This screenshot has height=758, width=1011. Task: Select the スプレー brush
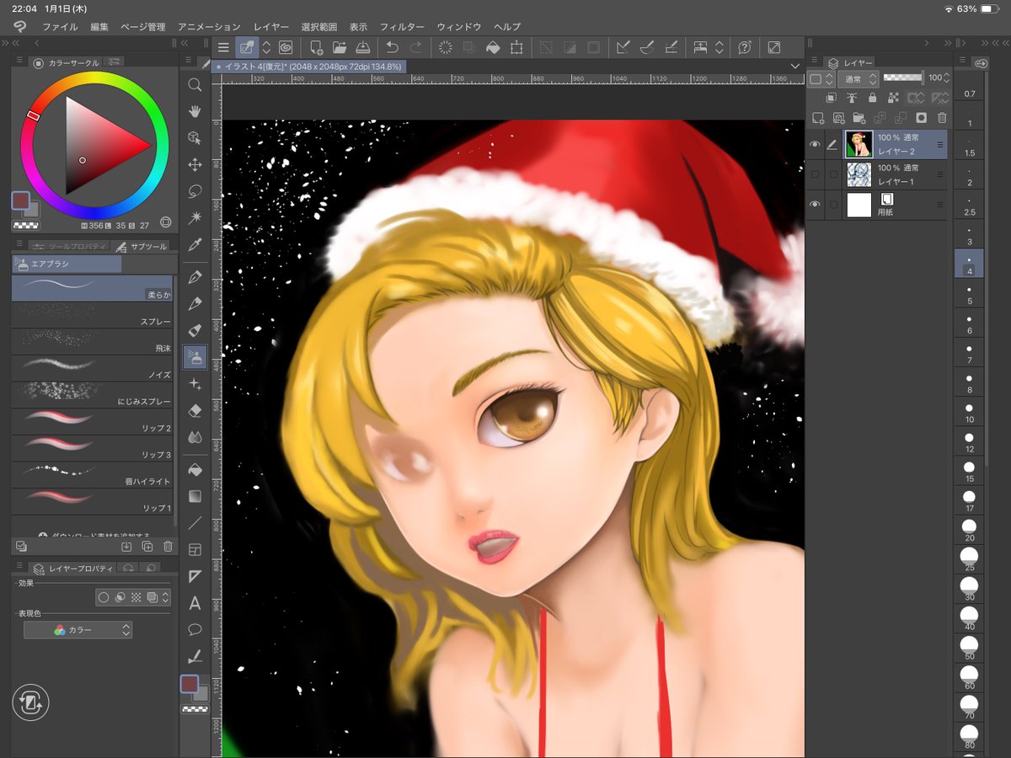92,315
